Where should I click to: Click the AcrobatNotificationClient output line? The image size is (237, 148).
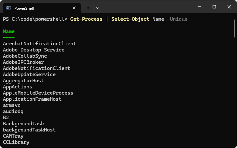coord(39,44)
